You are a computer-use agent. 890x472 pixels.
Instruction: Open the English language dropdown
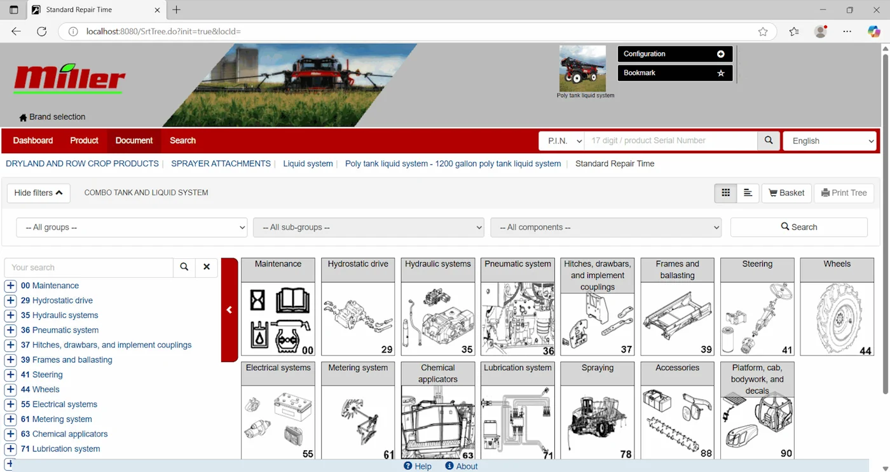(x=830, y=141)
